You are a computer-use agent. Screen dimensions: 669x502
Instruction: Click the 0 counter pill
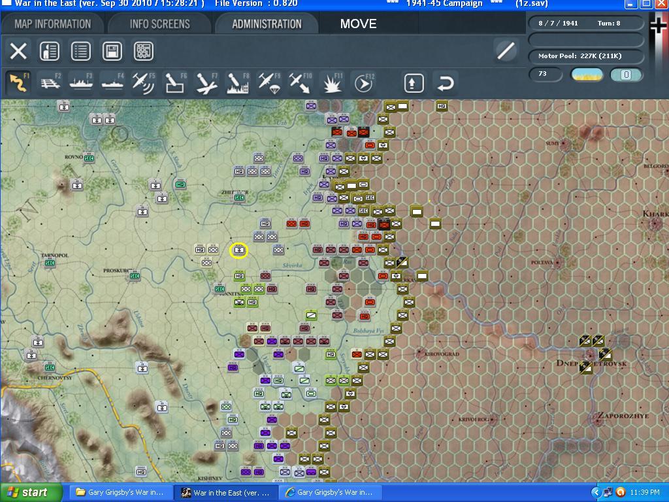(x=626, y=75)
